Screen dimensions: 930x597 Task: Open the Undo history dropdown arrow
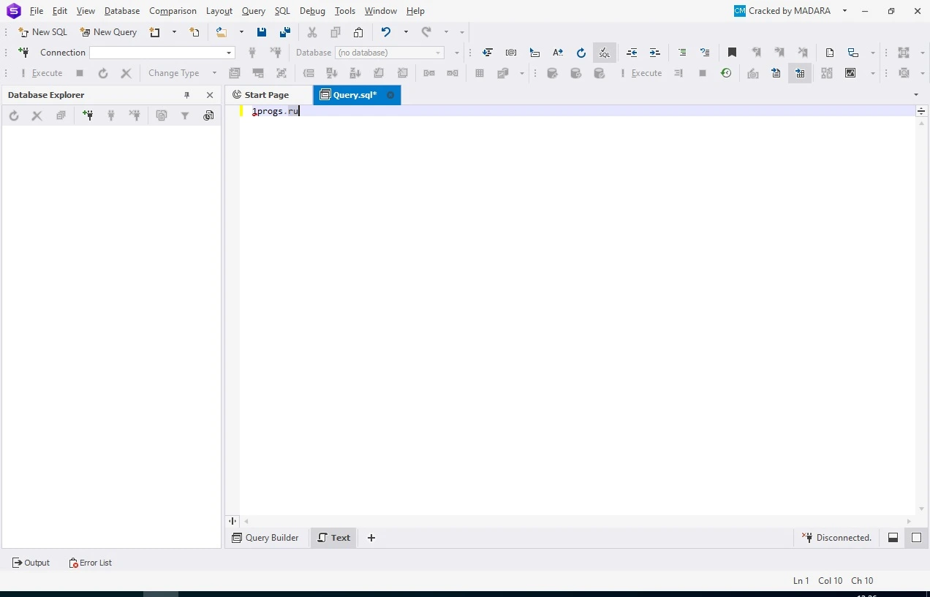(406, 32)
